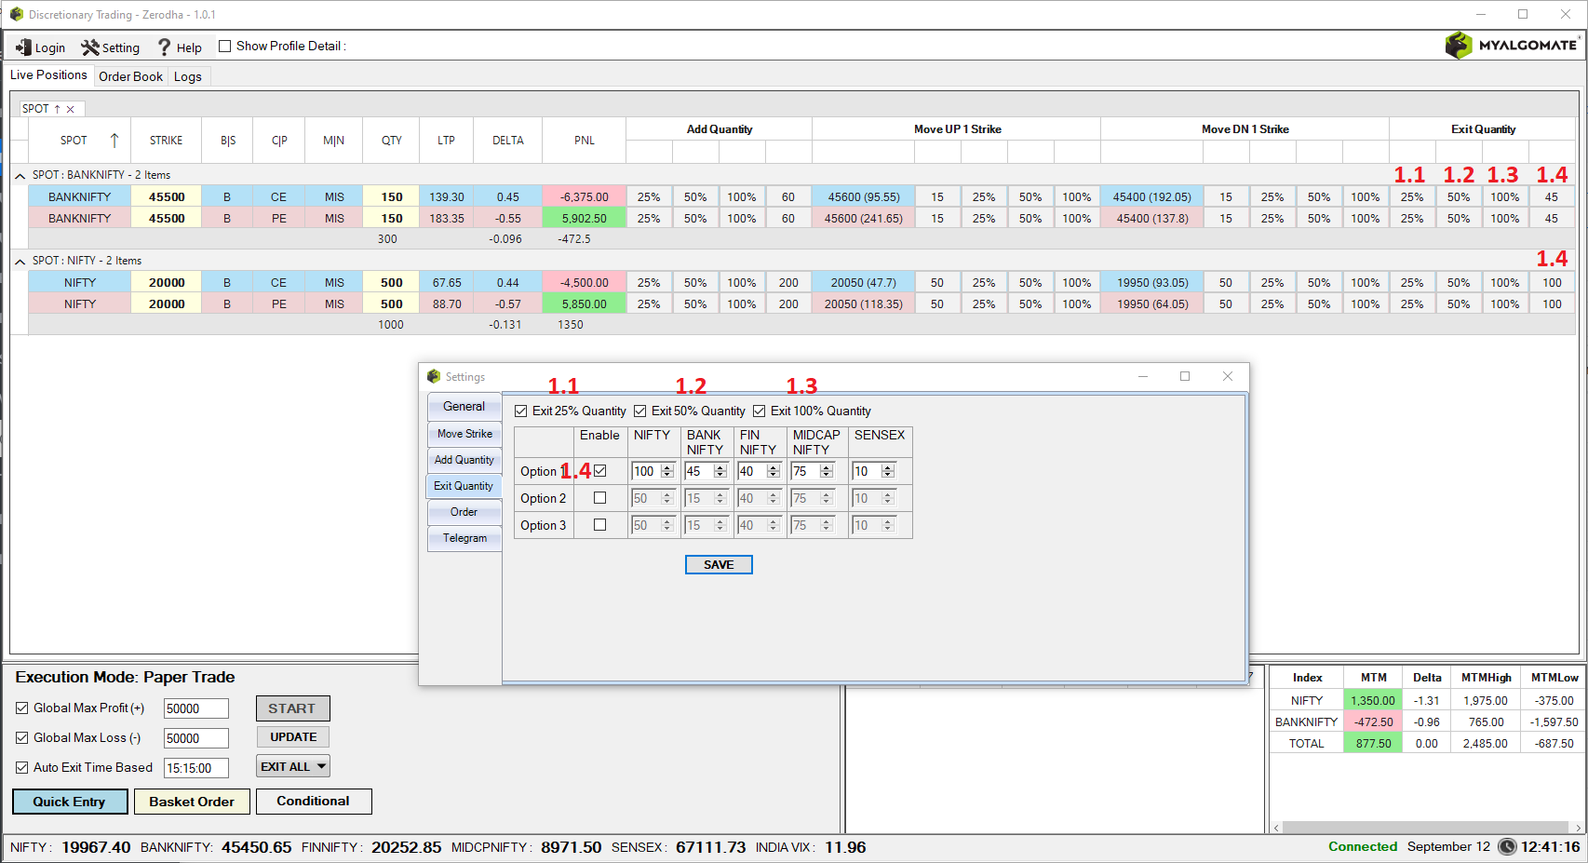Switch to Live Positions tab
This screenshot has height=863, width=1588.
pos(48,75)
